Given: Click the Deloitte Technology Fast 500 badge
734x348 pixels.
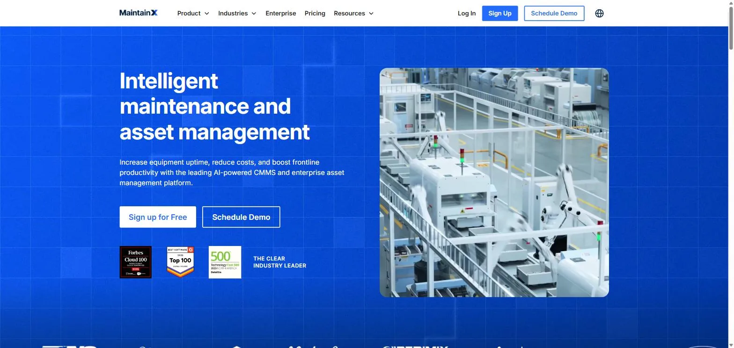Looking at the screenshot, I should (225, 262).
